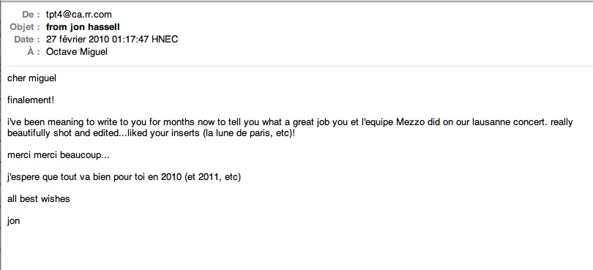This screenshot has width=593, height=270.
Task: Click the De : header label
Action: pos(31,15)
